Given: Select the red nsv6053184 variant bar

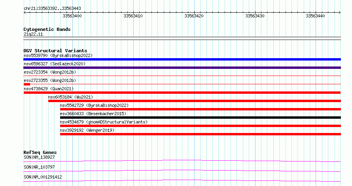Looking at the screenshot, I should (x=195, y=101).
